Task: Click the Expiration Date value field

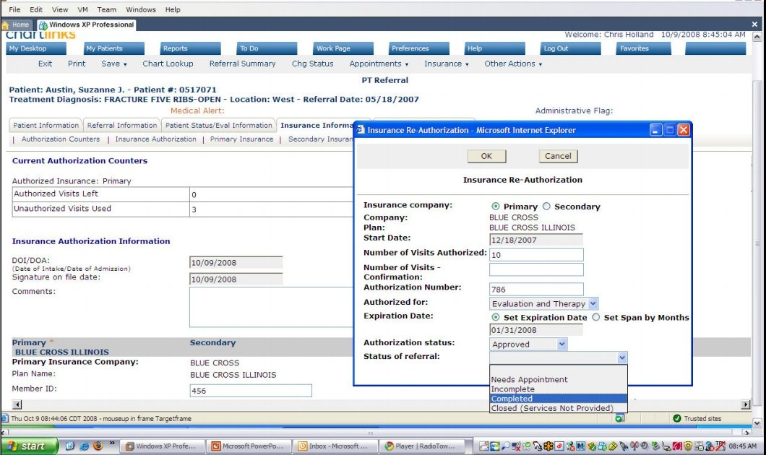Action: pyautogui.click(x=536, y=330)
